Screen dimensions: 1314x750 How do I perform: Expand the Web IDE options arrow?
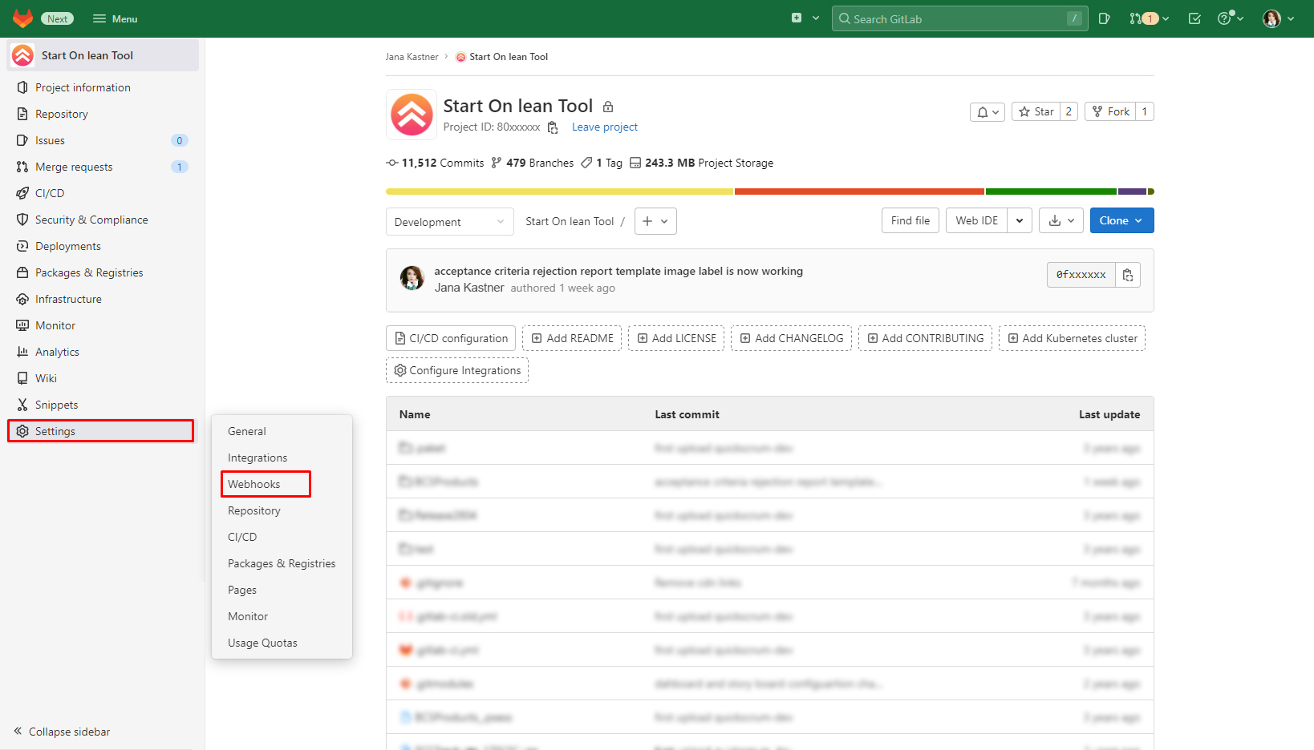coord(1020,220)
